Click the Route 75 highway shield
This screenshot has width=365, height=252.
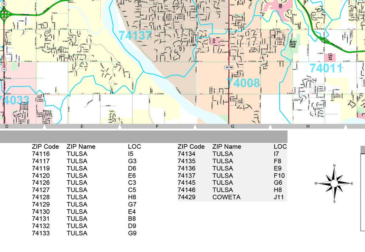point(3,69)
